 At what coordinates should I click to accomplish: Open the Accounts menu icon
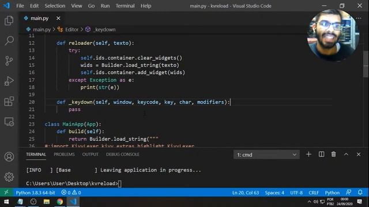[x=9, y=156]
